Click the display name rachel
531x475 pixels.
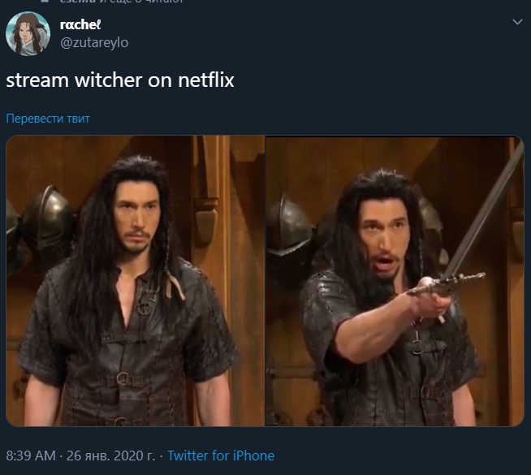click(x=80, y=24)
